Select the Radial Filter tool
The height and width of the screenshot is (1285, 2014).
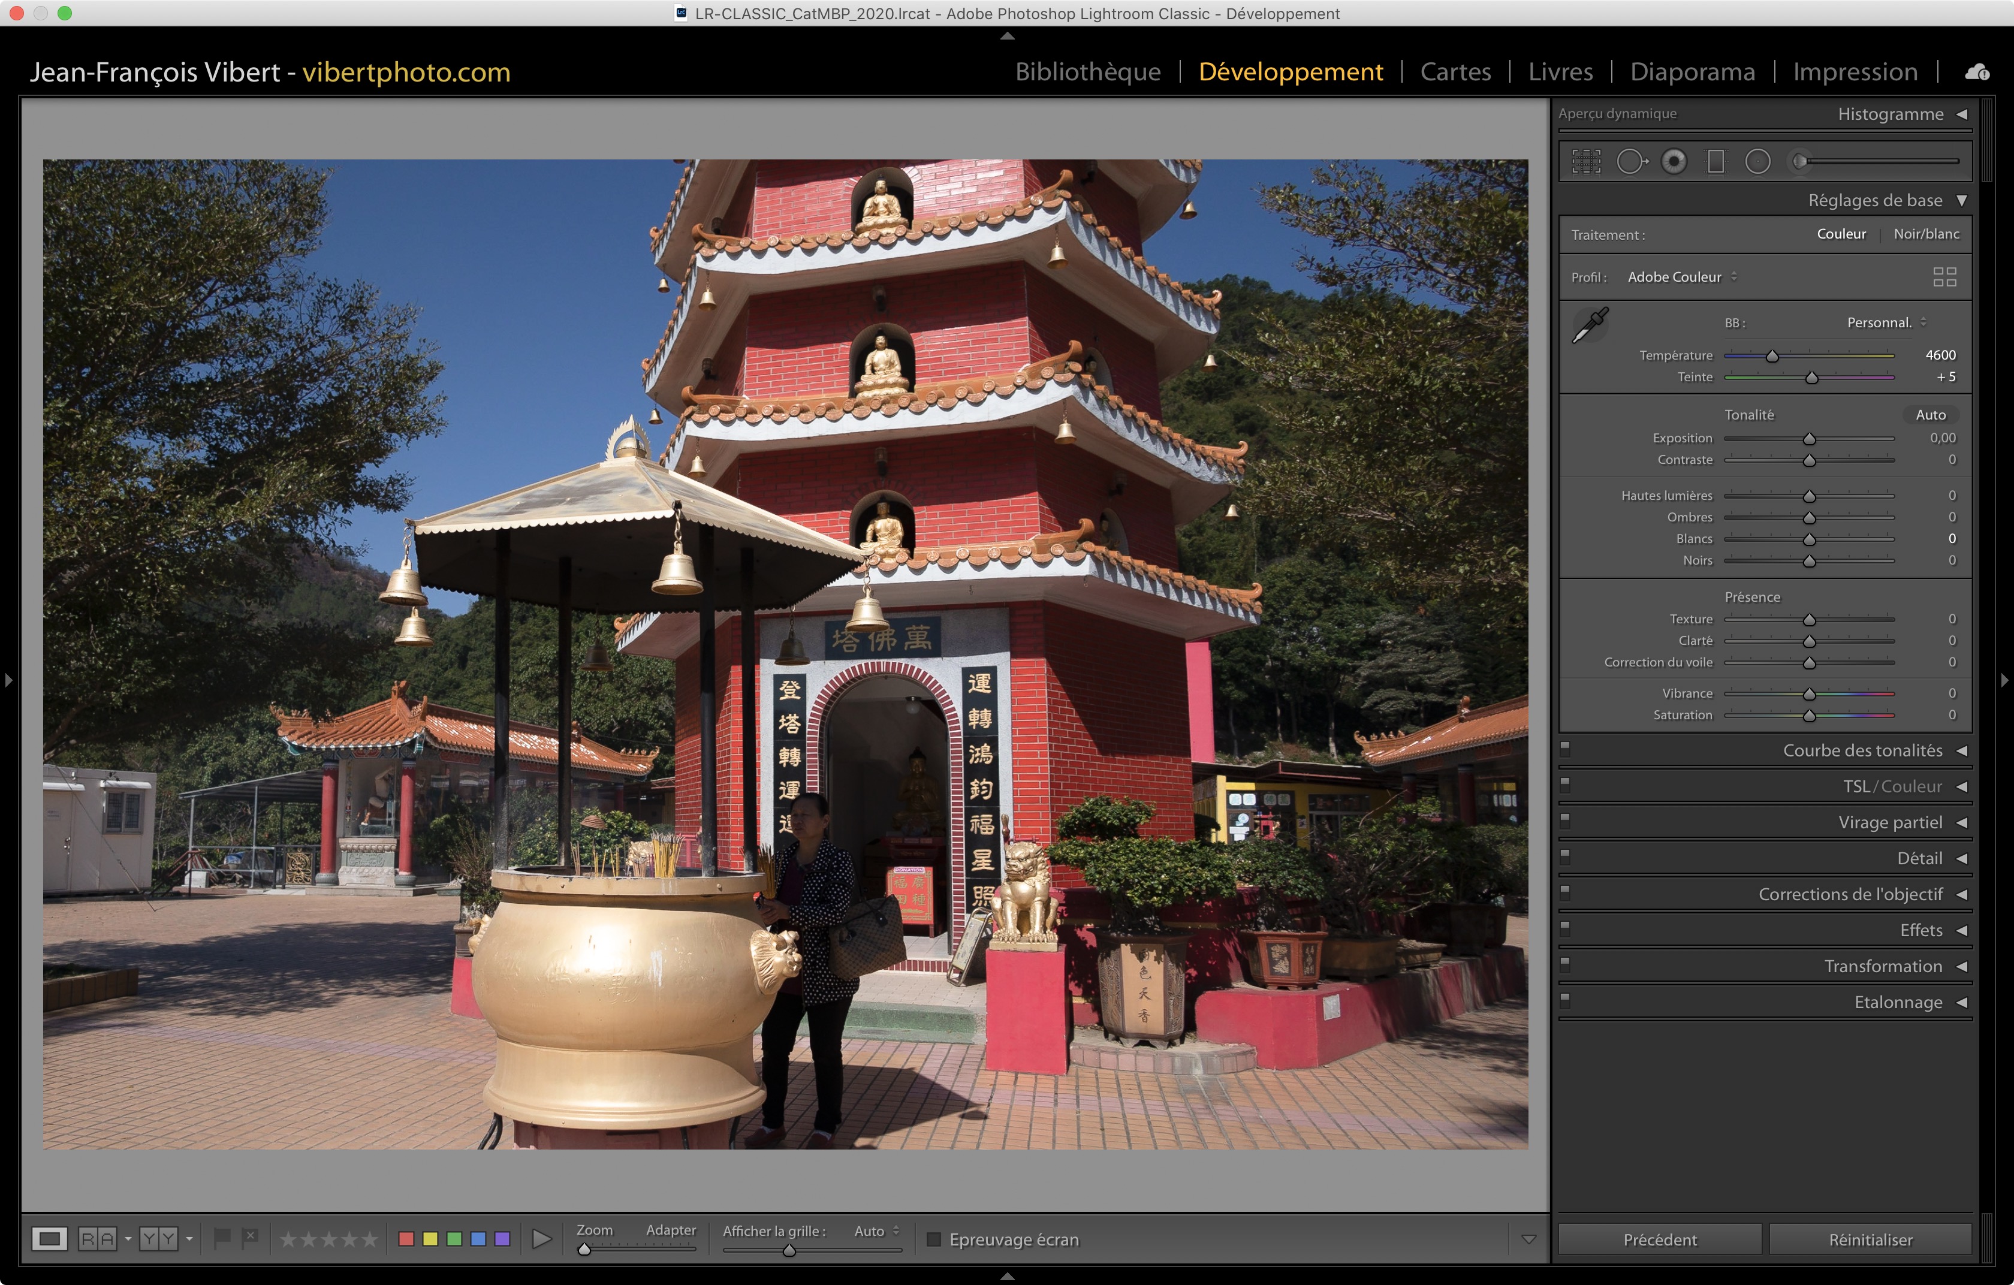(x=1757, y=161)
